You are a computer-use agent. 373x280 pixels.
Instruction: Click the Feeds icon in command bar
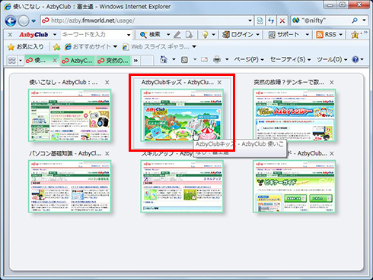tap(184, 60)
